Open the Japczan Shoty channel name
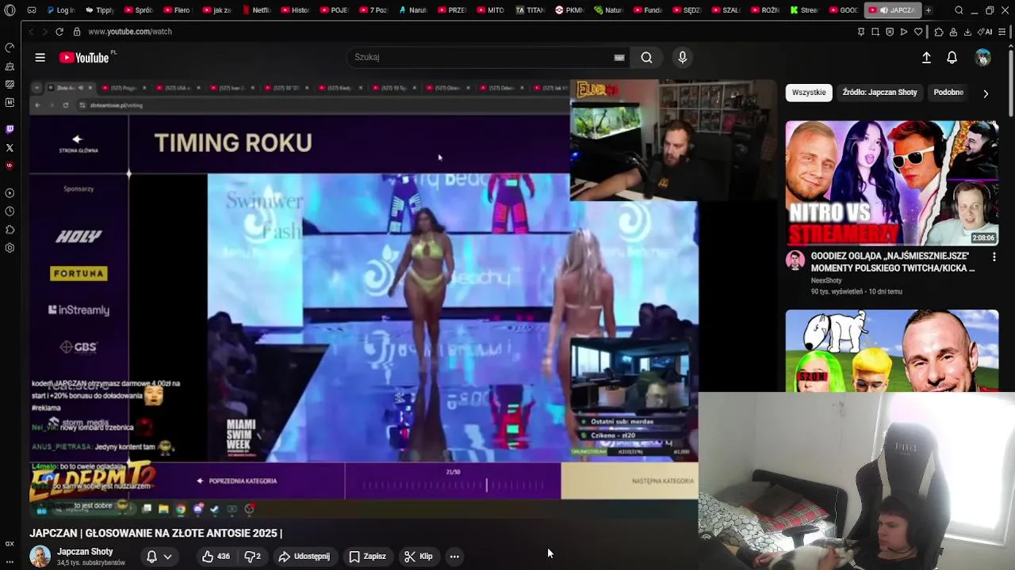 [x=85, y=552]
